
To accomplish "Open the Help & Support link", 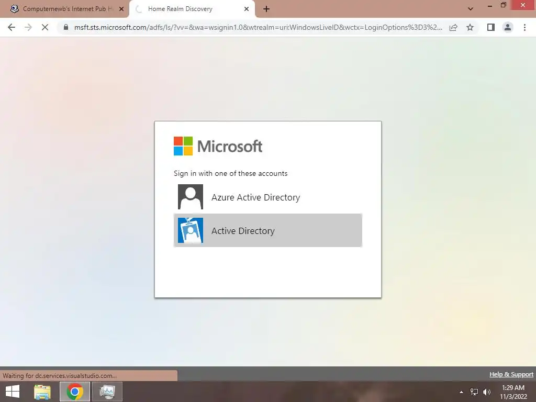I will [511, 374].
